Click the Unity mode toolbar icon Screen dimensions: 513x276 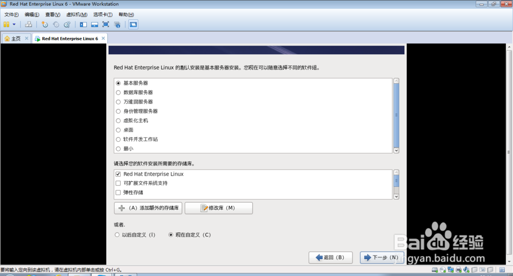(117, 25)
